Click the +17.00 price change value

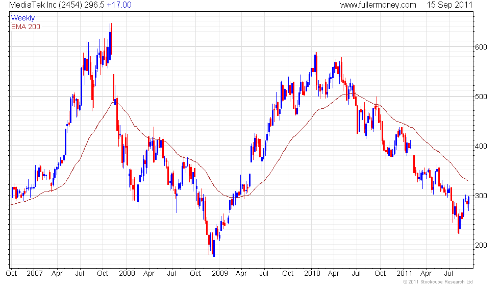point(119,5)
